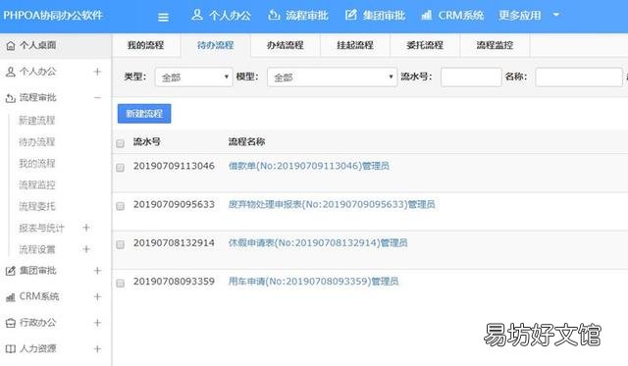Select 流程委托 in the sidebar tree

[x=37, y=207]
